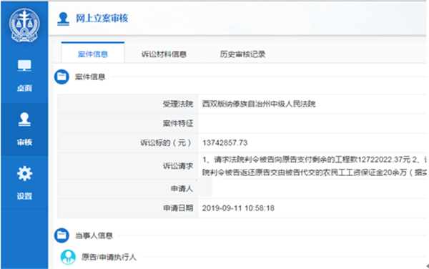
Task: Click the person icon beside 原告/申请执行人
Action: (x=68, y=258)
